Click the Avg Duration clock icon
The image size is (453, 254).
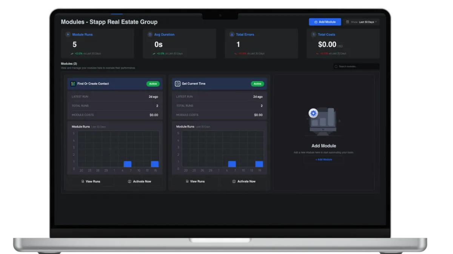150,34
